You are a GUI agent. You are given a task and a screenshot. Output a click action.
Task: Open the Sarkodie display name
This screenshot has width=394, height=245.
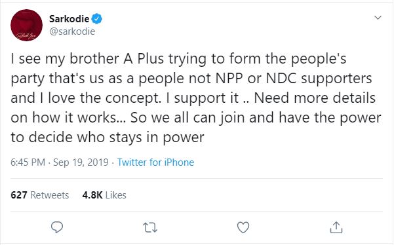(69, 19)
